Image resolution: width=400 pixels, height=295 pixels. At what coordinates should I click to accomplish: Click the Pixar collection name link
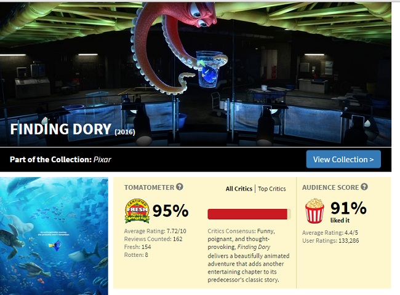point(102,159)
